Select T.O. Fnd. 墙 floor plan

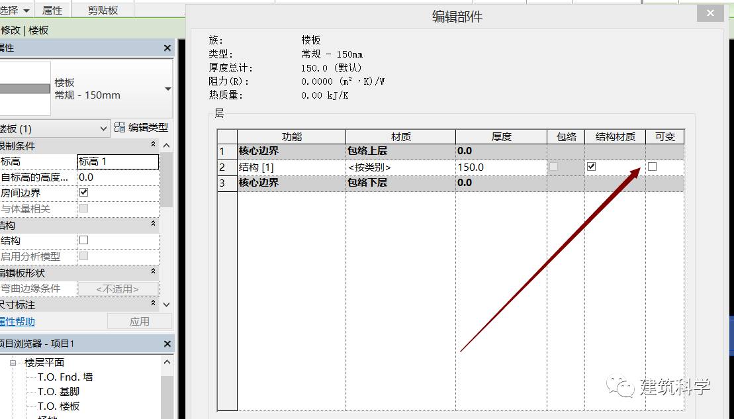click(x=65, y=377)
